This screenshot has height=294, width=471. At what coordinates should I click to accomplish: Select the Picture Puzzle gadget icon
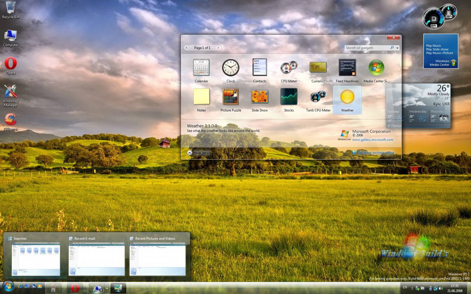pos(230,96)
